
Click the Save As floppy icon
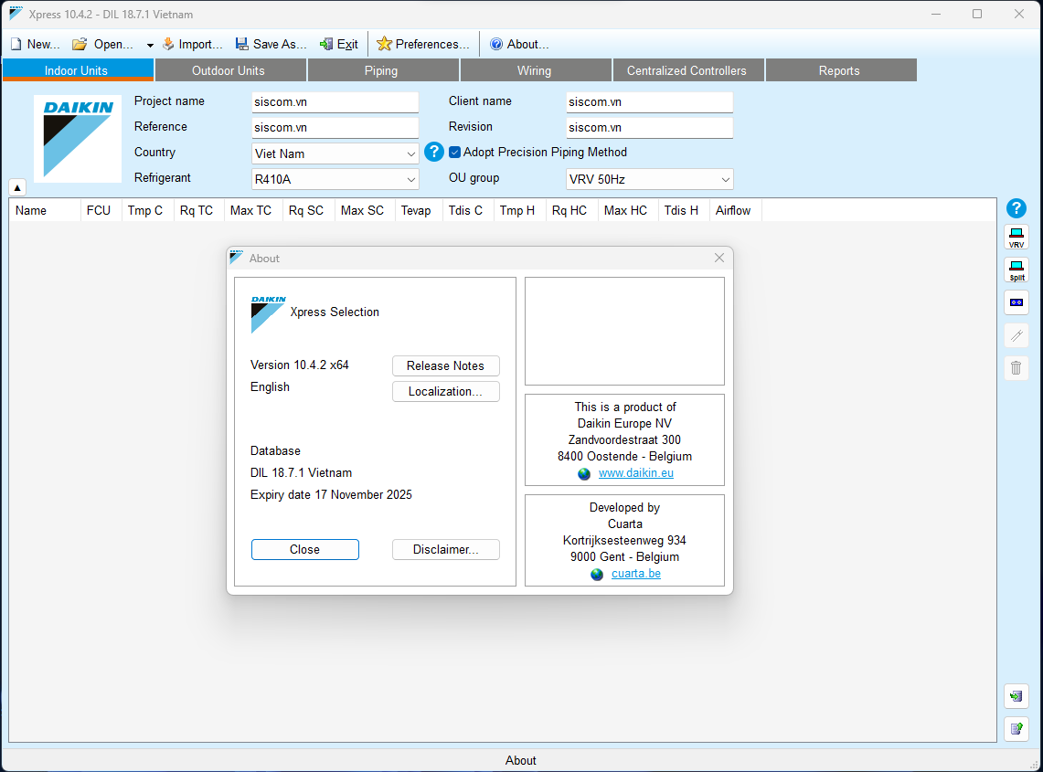pos(241,44)
